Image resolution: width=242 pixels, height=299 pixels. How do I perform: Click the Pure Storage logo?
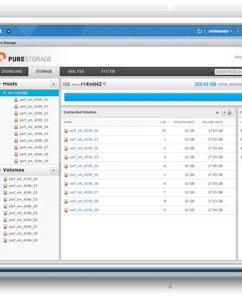coord(26,57)
